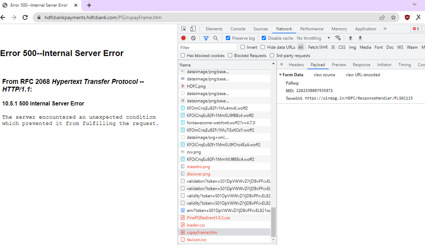Close the request details pane
This screenshot has height=245, width=425.
coord(282,64)
